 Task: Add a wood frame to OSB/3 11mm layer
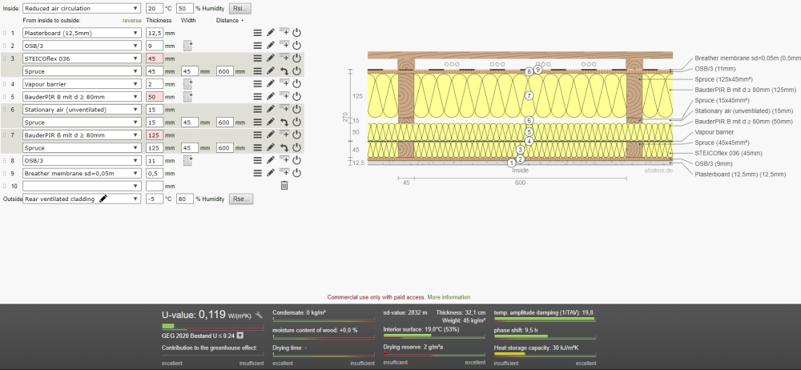pos(188,160)
